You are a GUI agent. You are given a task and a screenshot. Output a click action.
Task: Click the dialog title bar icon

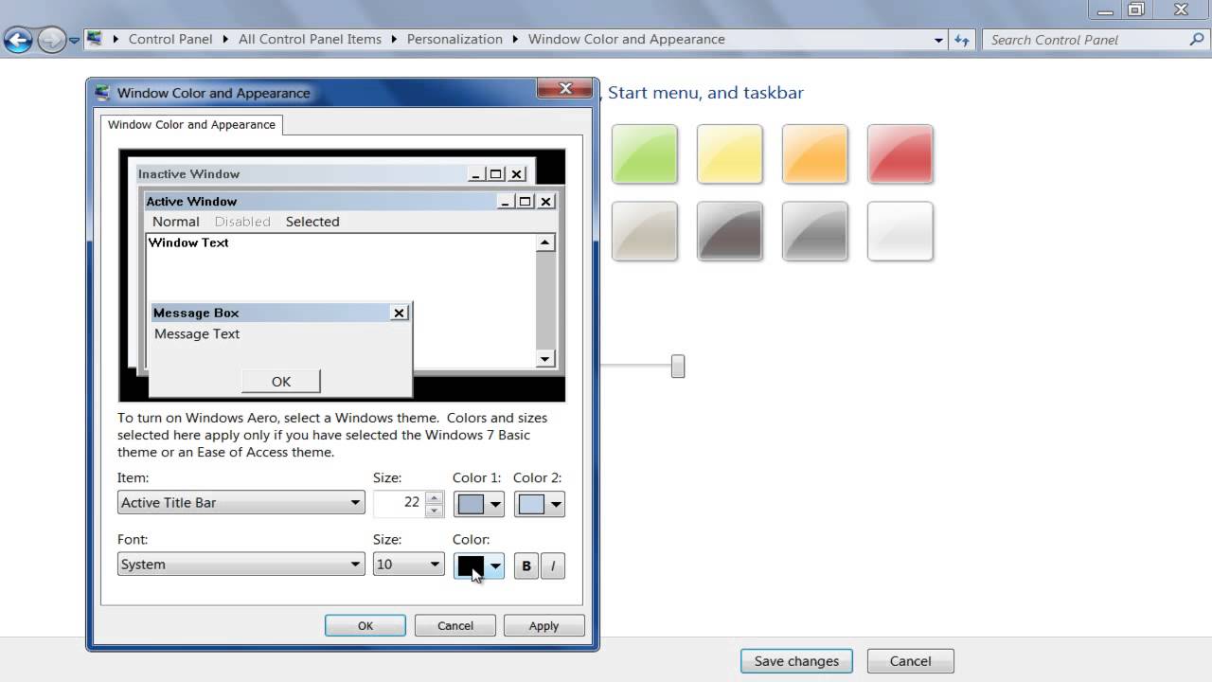click(x=103, y=93)
